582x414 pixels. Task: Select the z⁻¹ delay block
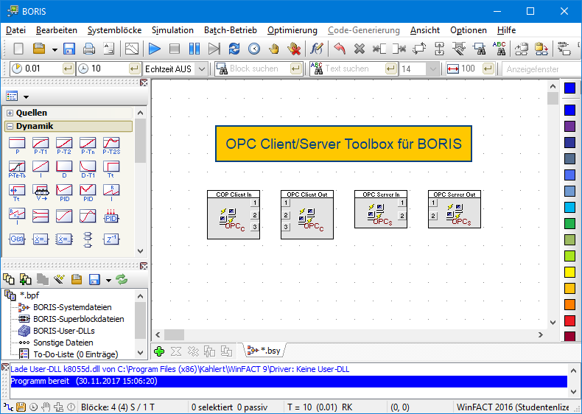point(111,239)
